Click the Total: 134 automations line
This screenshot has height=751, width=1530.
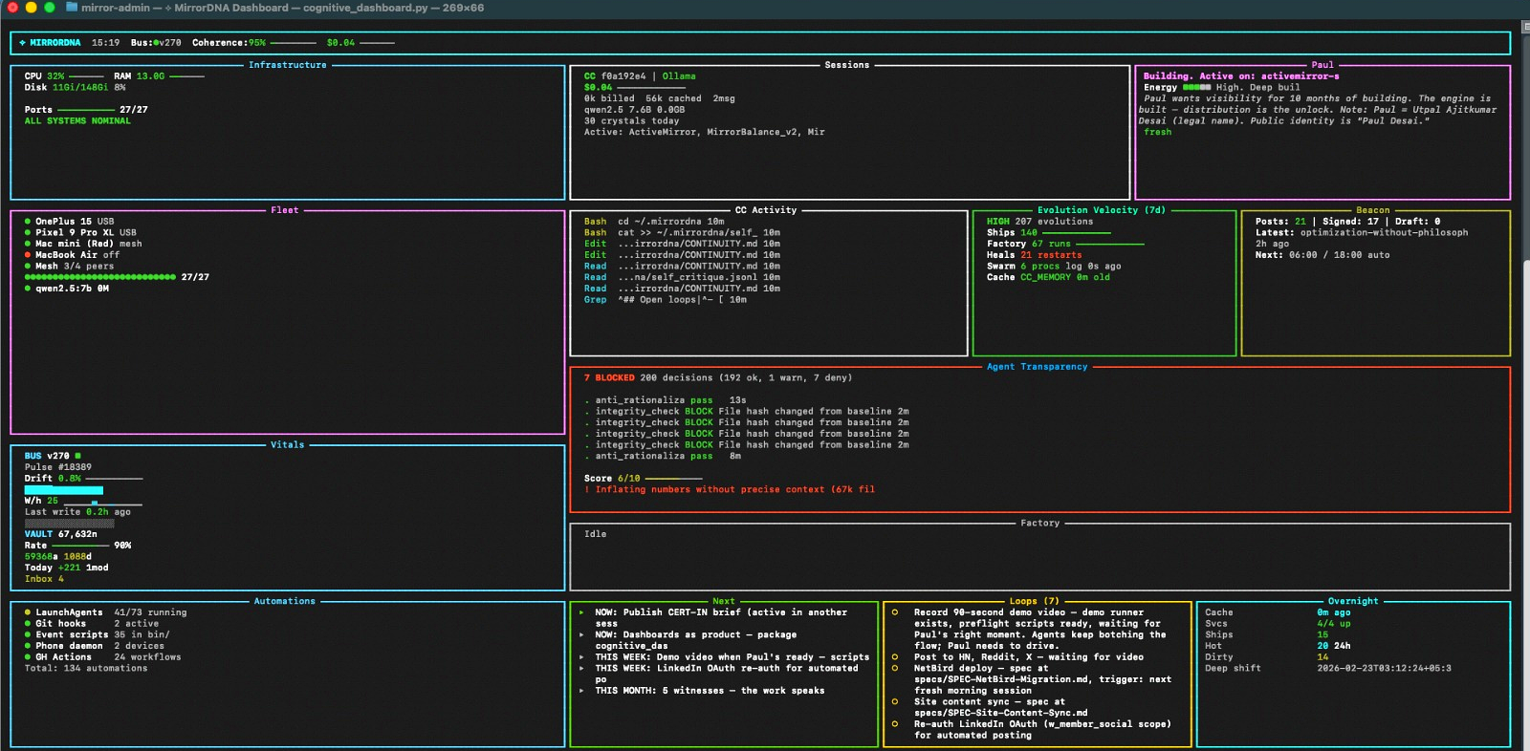pos(86,669)
